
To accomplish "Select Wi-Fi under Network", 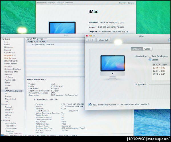I will (x=7, y=118).
